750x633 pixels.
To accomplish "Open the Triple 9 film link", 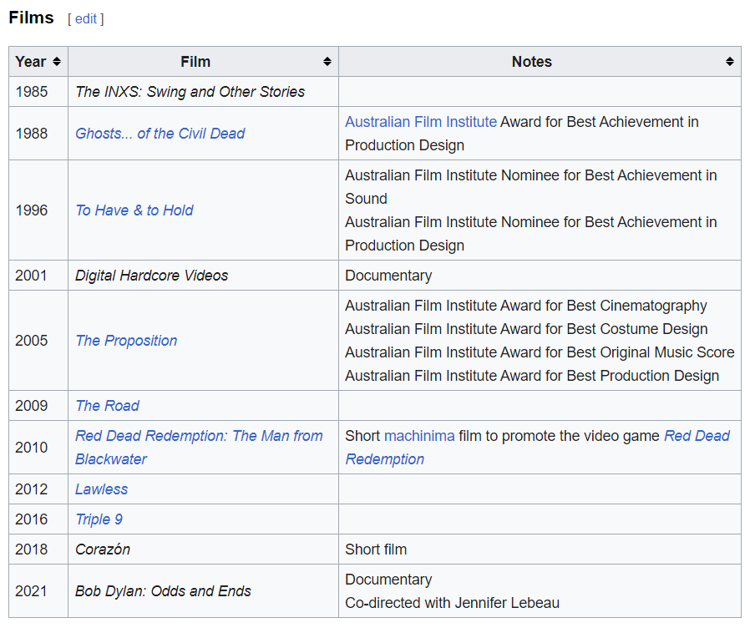I will point(99,519).
